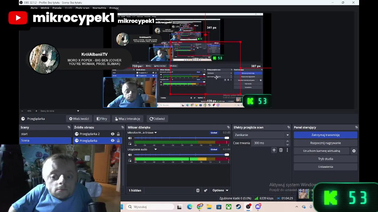Image resolution: width=378 pixels, height=212 pixels.
Task: Click the 1 hidden mixer label
Action: [135, 191]
